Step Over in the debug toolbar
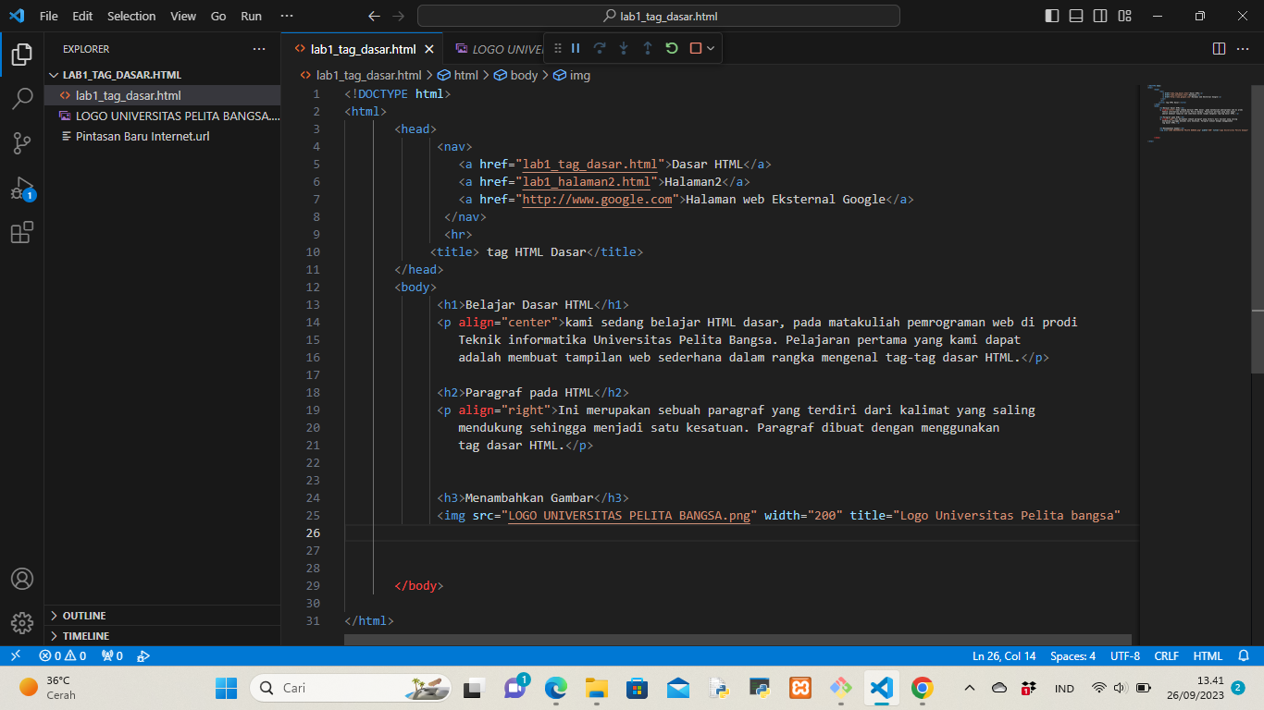The width and height of the screenshot is (1264, 710). click(x=598, y=48)
